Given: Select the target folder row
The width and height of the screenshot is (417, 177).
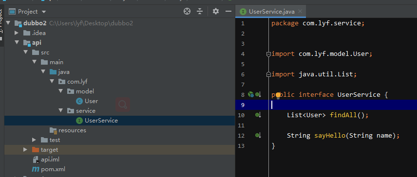Looking at the screenshot, I should point(120,150).
